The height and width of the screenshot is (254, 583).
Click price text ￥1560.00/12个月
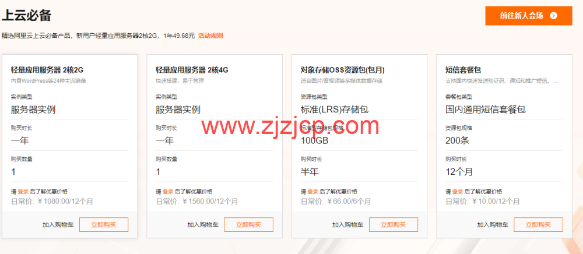click(x=210, y=202)
